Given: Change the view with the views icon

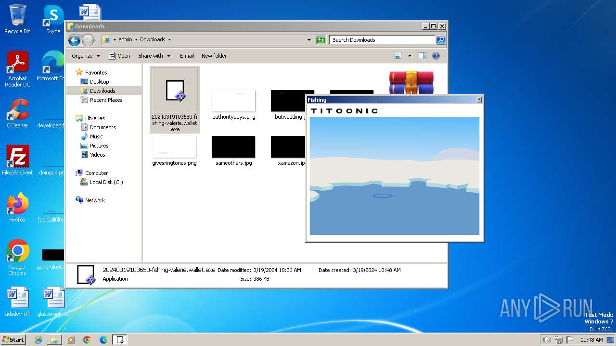Looking at the screenshot, I should 398,56.
